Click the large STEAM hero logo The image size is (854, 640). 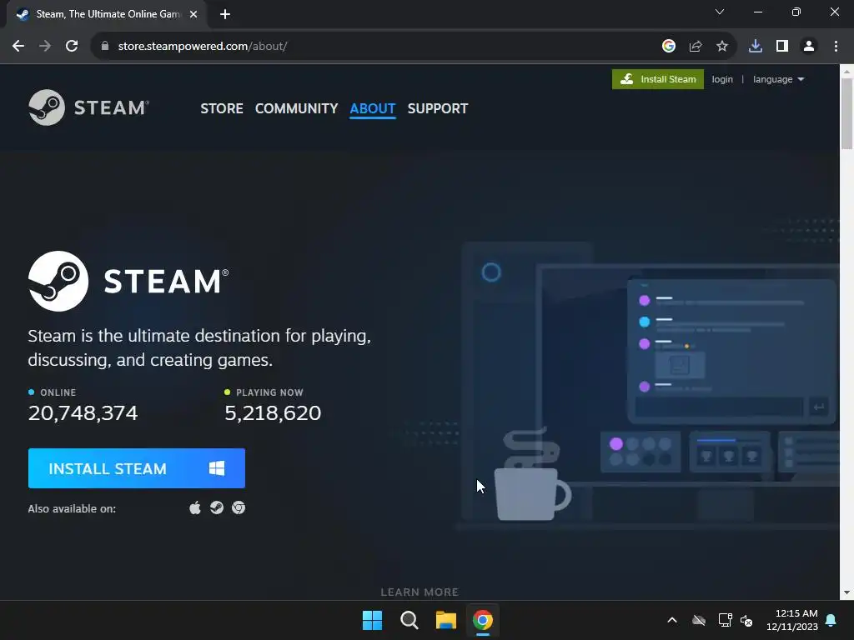(x=128, y=281)
